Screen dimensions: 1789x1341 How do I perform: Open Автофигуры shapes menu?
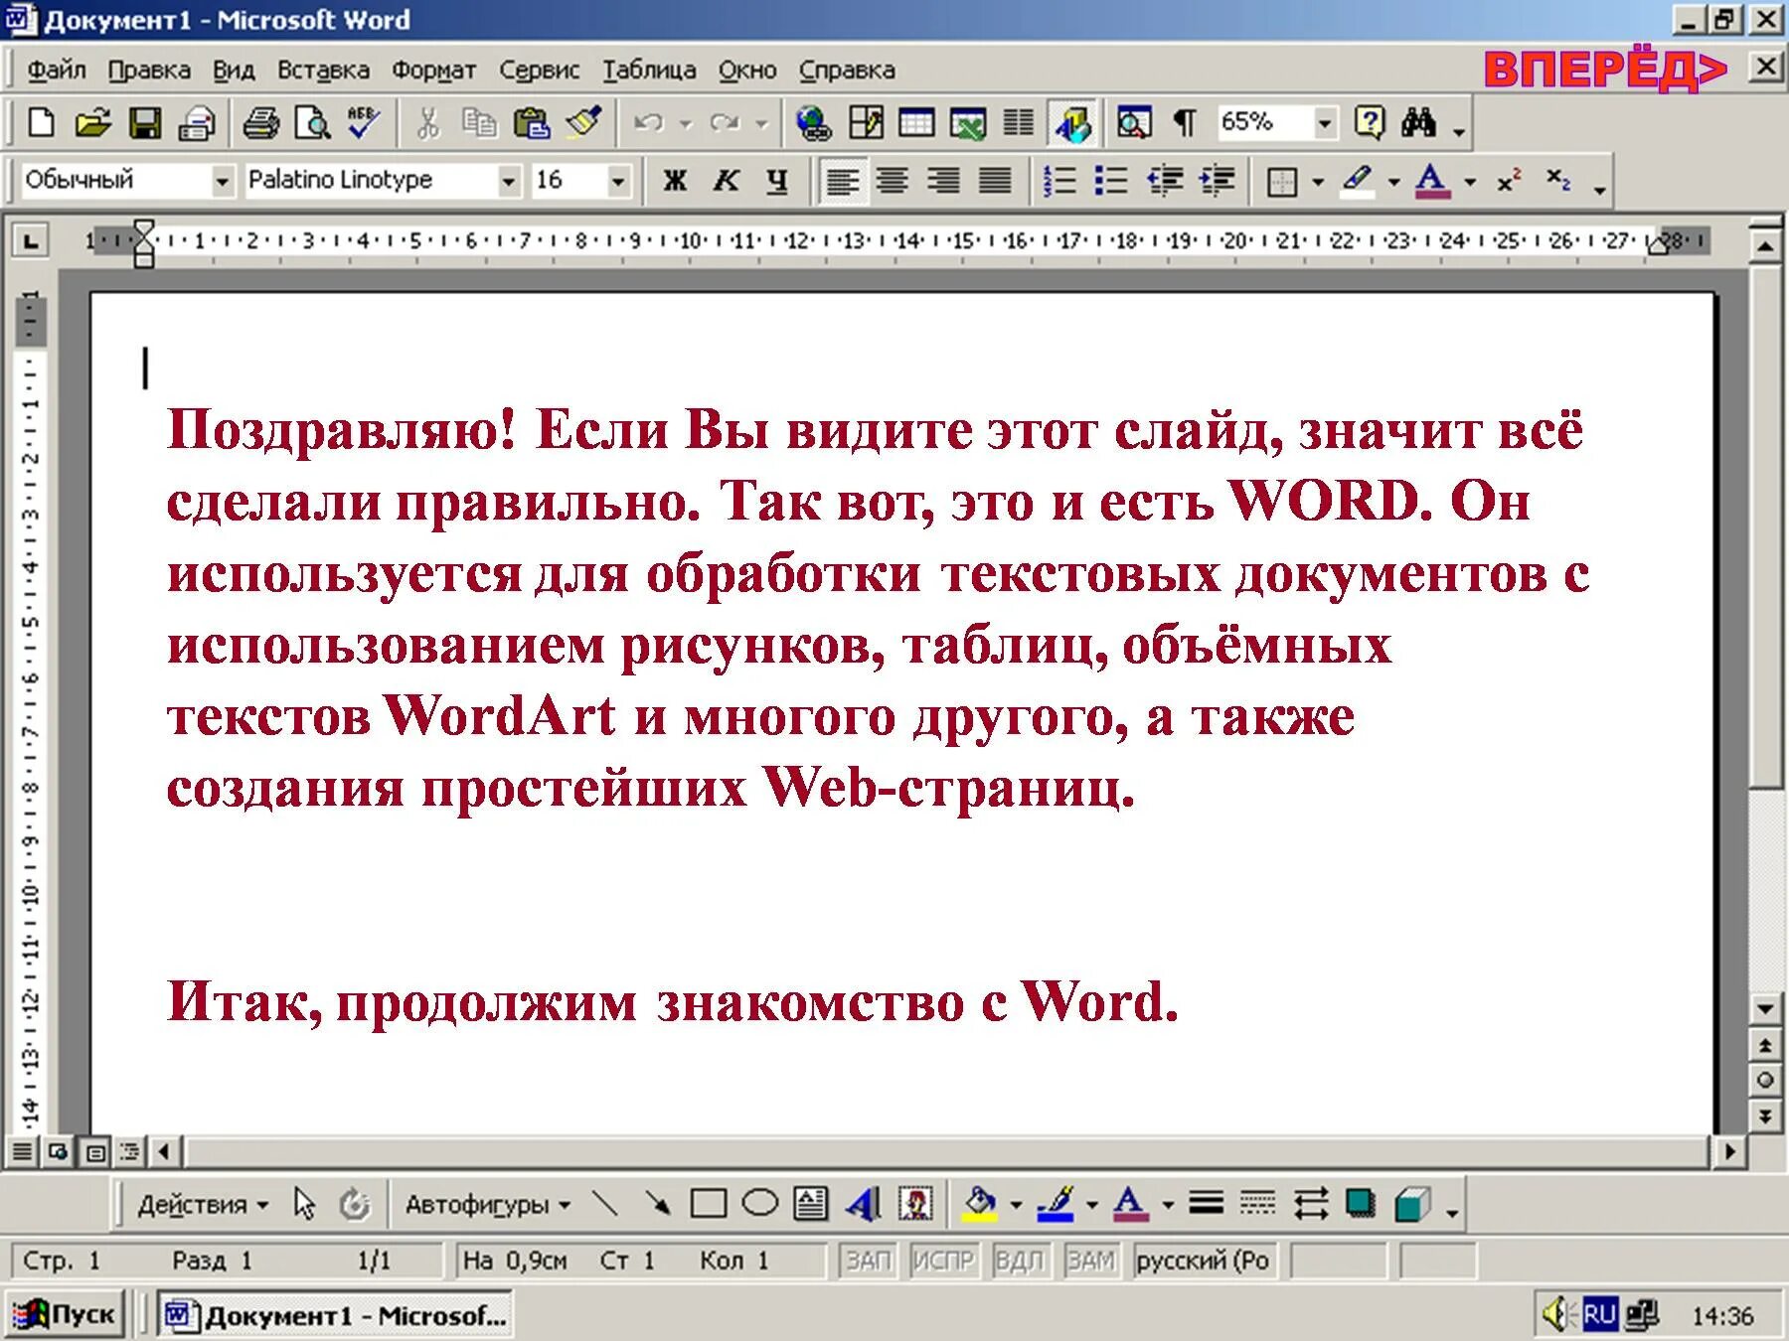click(x=487, y=1205)
